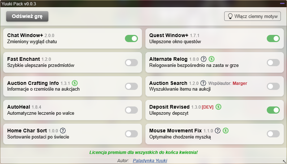The image size is (287, 164).
Task: Click Mouse Movement Fix premium coin icon
Action: pyautogui.click(x=226, y=131)
